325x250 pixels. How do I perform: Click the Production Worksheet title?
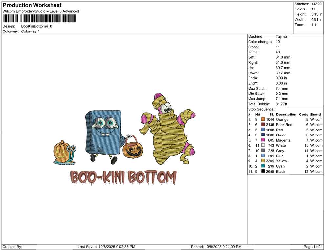pyautogui.click(x=32, y=5)
